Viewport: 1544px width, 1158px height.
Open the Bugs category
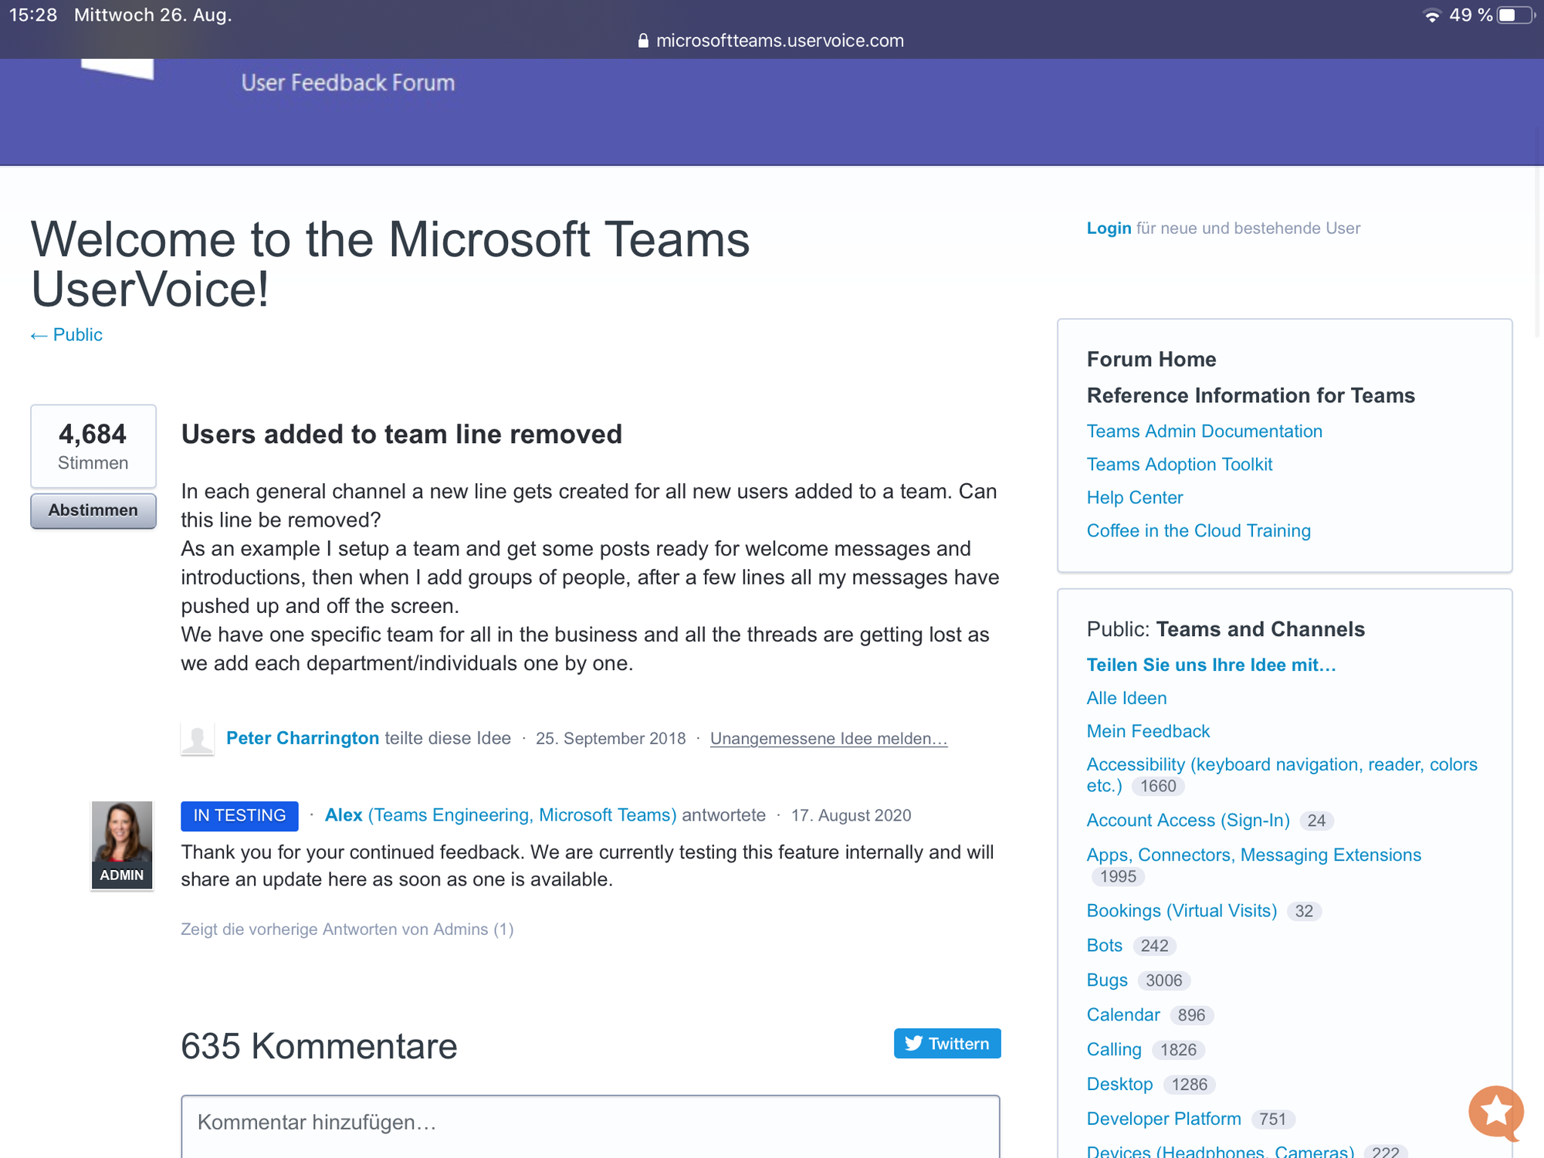tap(1107, 980)
